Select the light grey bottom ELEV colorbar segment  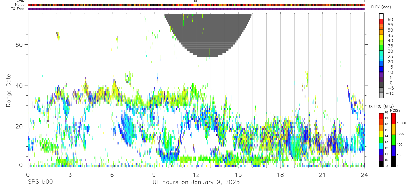[381, 95]
